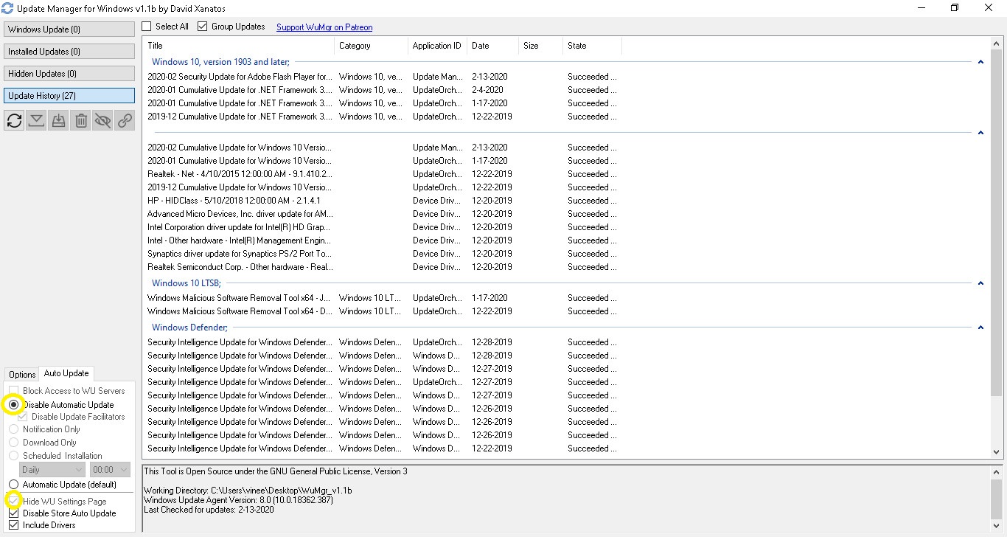Click the Windows 10 LTSB group header text
This screenshot has width=1007, height=537.
point(186,283)
